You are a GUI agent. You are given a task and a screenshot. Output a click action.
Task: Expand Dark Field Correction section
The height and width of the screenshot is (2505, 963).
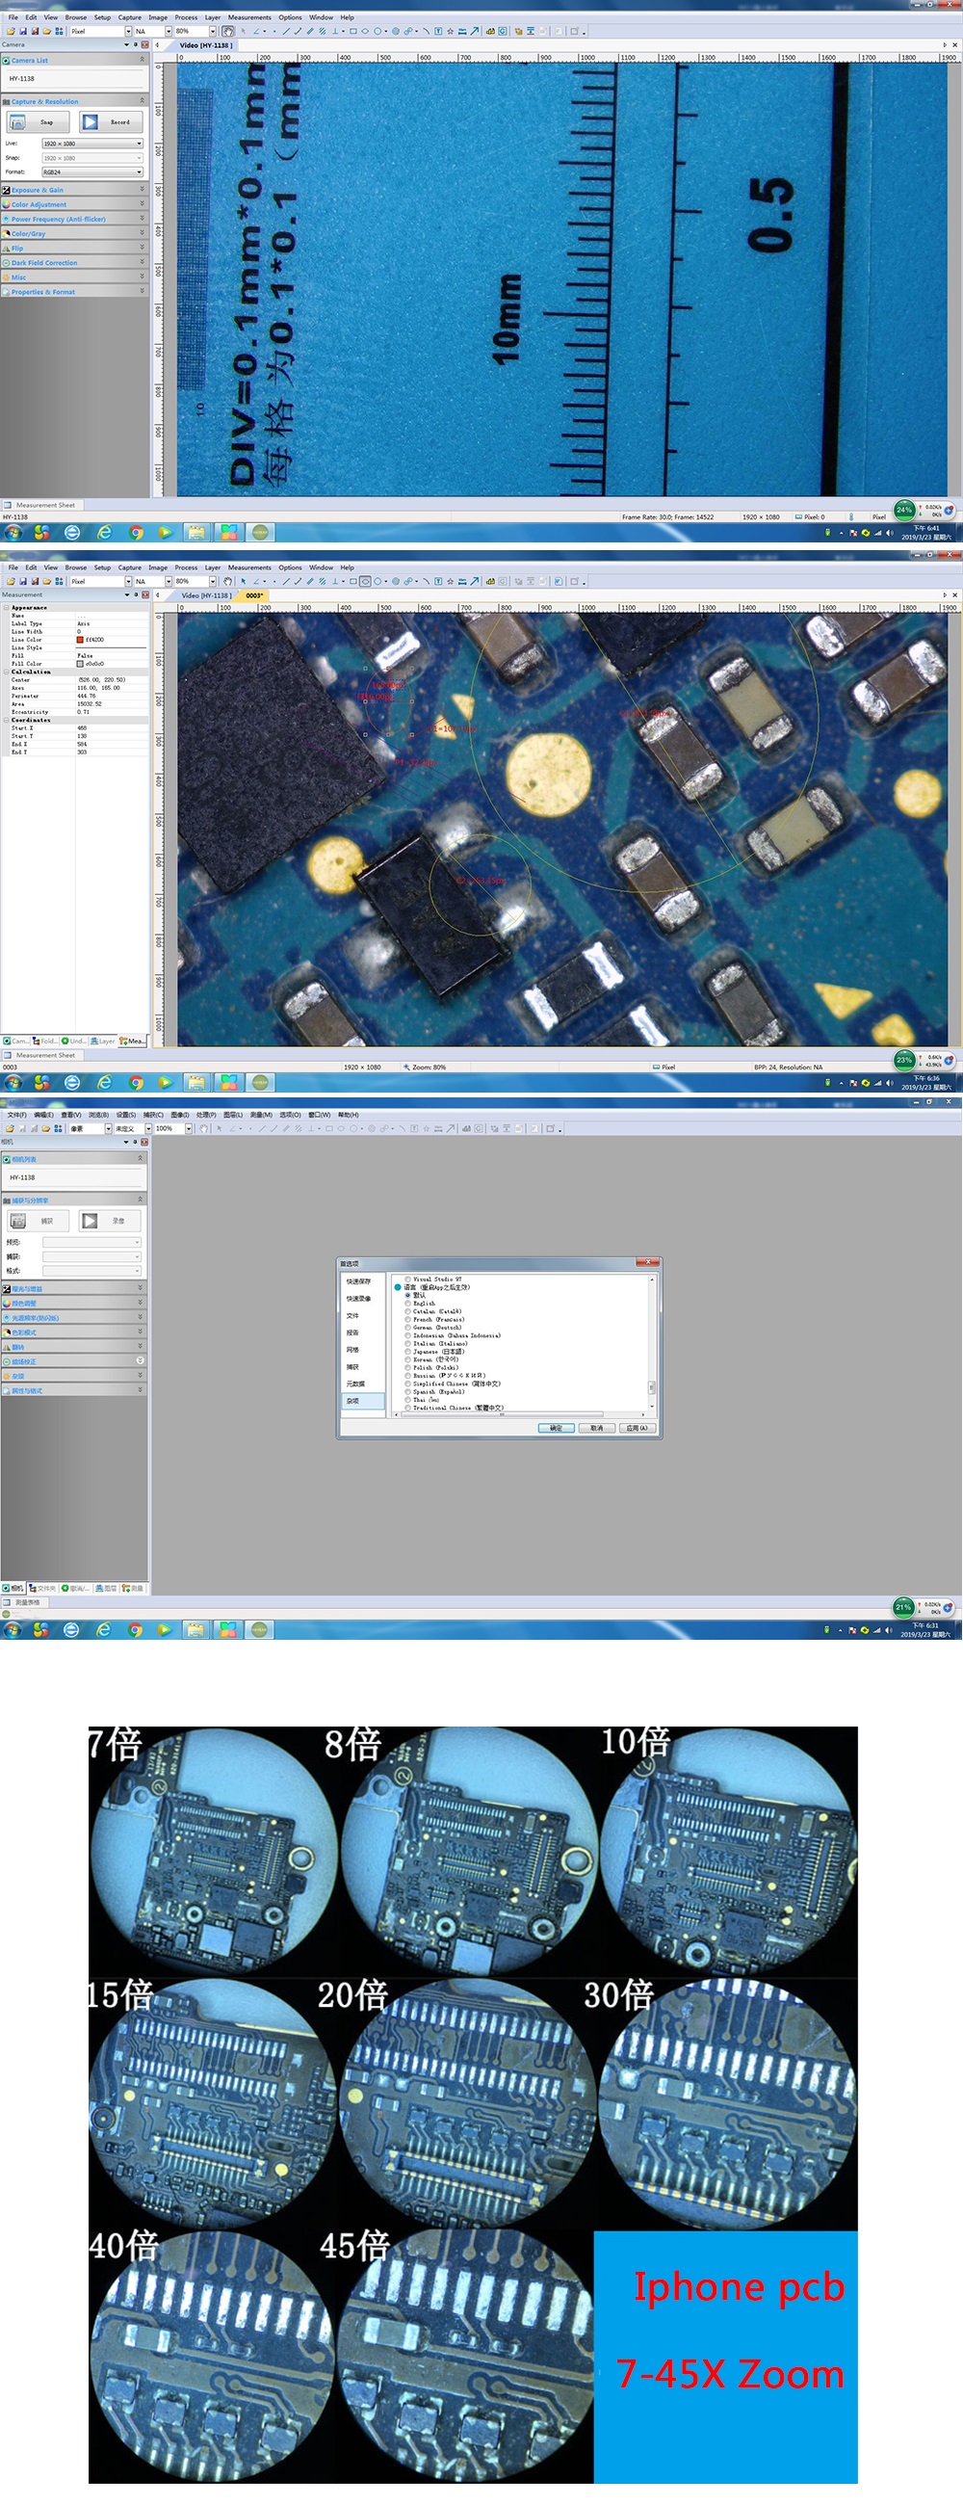pos(74,263)
